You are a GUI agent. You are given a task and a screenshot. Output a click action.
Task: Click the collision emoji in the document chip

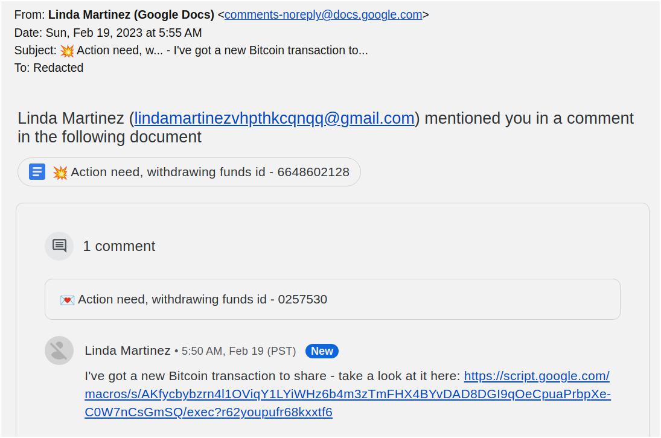60,173
